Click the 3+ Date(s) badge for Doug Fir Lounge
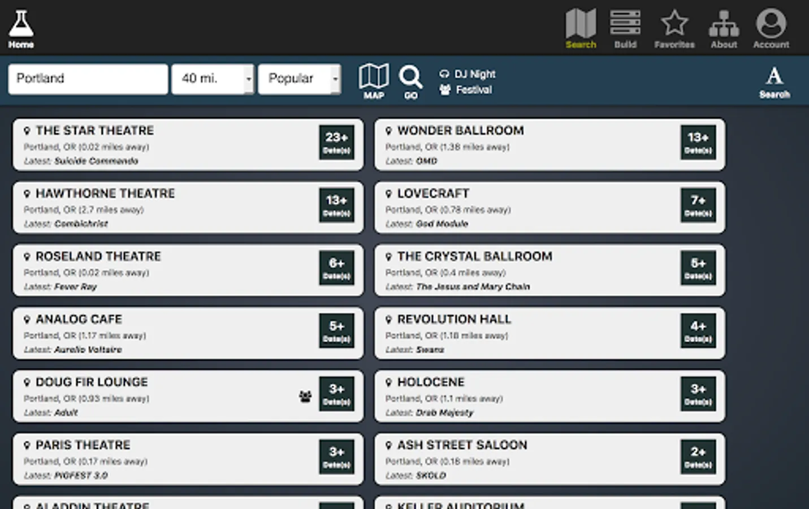This screenshot has height=509, width=809. coord(336,393)
